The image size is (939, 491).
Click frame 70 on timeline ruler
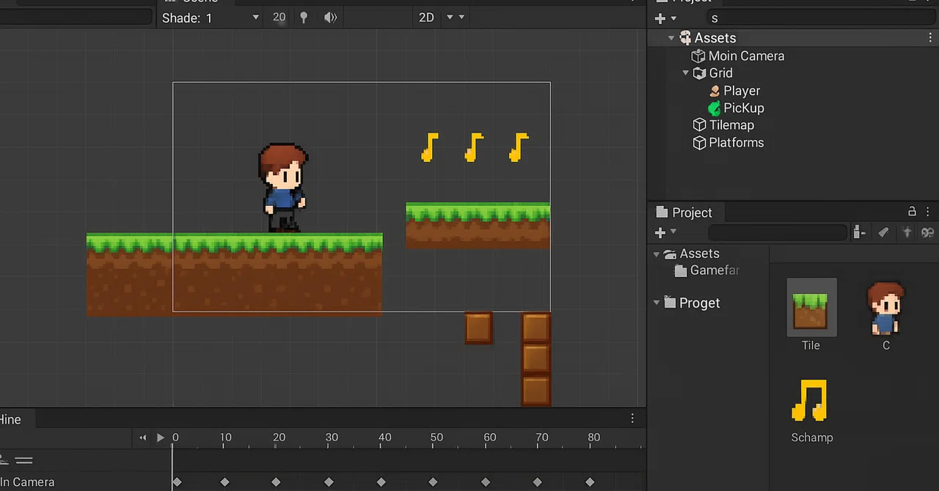541,438
